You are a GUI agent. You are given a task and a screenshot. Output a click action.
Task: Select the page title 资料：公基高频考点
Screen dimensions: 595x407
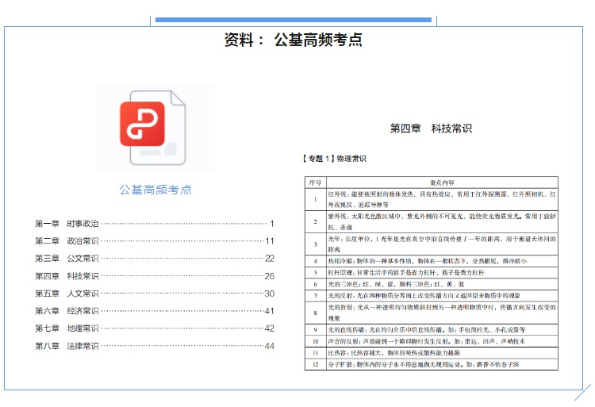coord(294,40)
